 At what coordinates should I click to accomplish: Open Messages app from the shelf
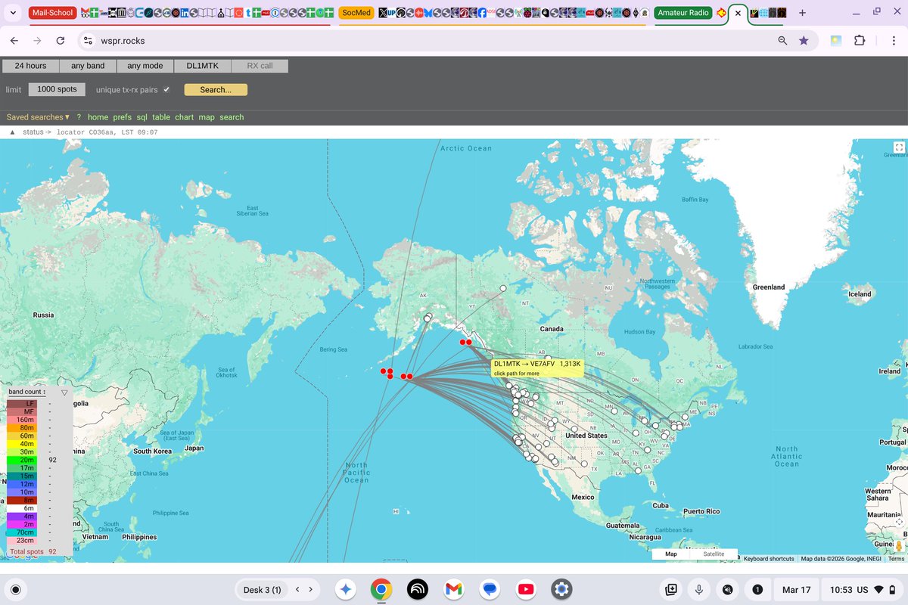point(490,589)
